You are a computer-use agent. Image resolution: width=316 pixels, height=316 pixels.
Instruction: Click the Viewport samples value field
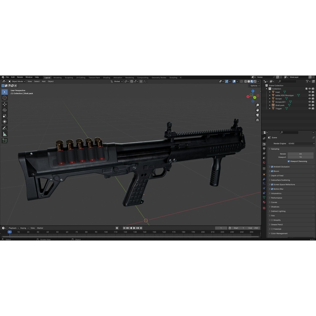(300, 157)
